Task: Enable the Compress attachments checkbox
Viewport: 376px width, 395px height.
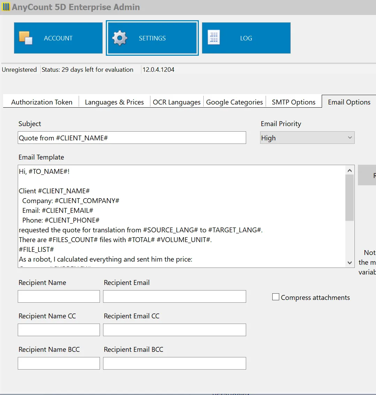Action: pos(276,297)
